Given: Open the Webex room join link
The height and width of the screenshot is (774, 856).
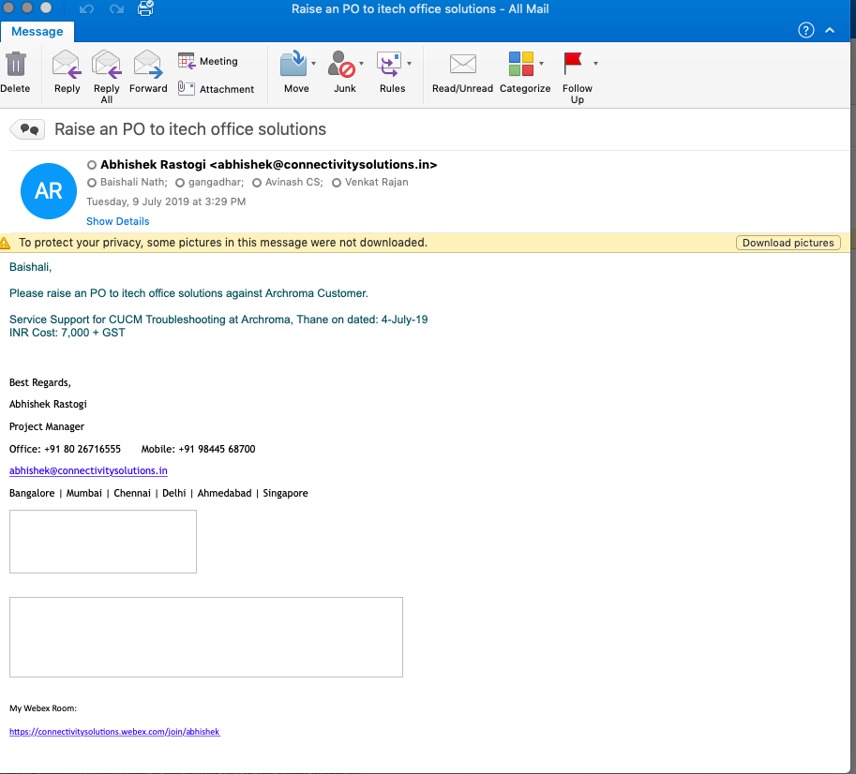Looking at the screenshot, I should (x=114, y=731).
